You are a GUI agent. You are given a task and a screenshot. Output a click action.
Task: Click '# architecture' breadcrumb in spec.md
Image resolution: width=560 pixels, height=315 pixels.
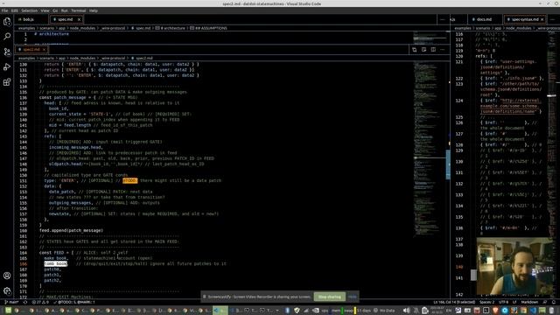tap(172, 28)
